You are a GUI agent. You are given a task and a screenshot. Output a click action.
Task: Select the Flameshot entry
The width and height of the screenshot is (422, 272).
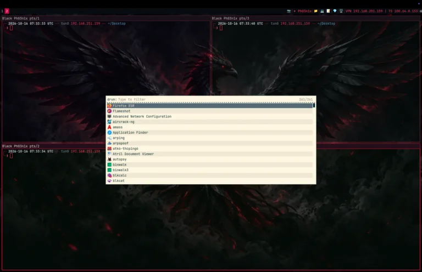(x=210, y=111)
